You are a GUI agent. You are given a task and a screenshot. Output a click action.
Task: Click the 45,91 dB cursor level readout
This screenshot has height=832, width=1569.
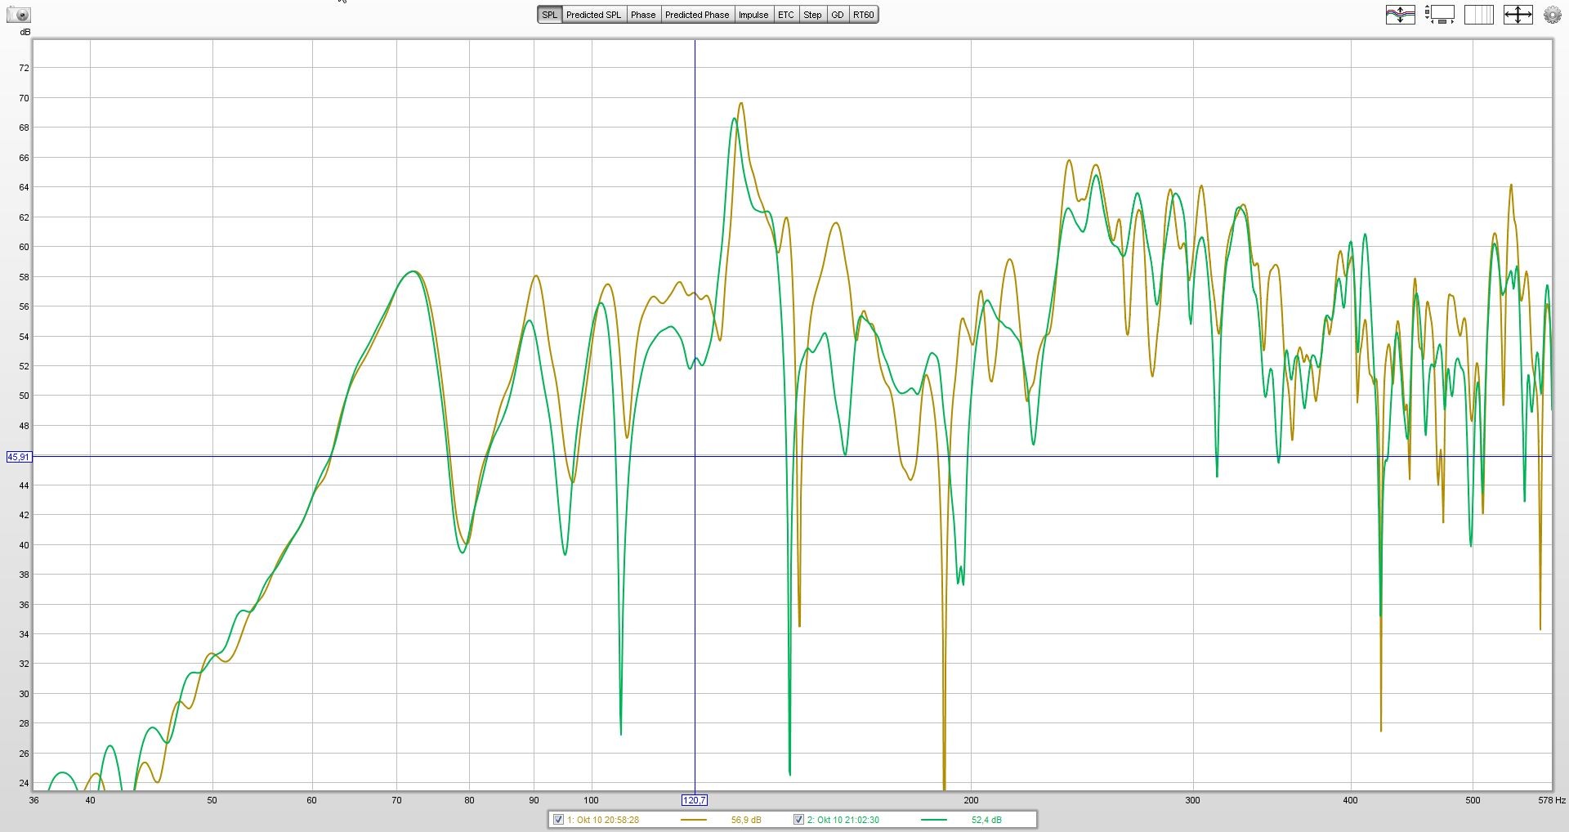(x=19, y=457)
